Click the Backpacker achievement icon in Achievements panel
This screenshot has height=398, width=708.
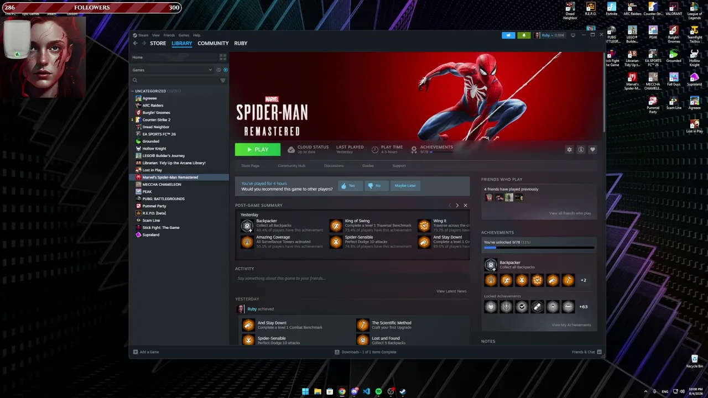click(x=491, y=265)
